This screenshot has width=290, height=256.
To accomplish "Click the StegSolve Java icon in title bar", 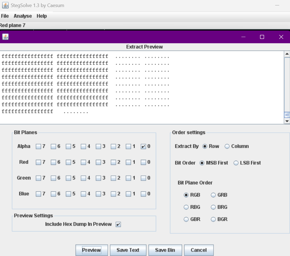I will (5, 5).
